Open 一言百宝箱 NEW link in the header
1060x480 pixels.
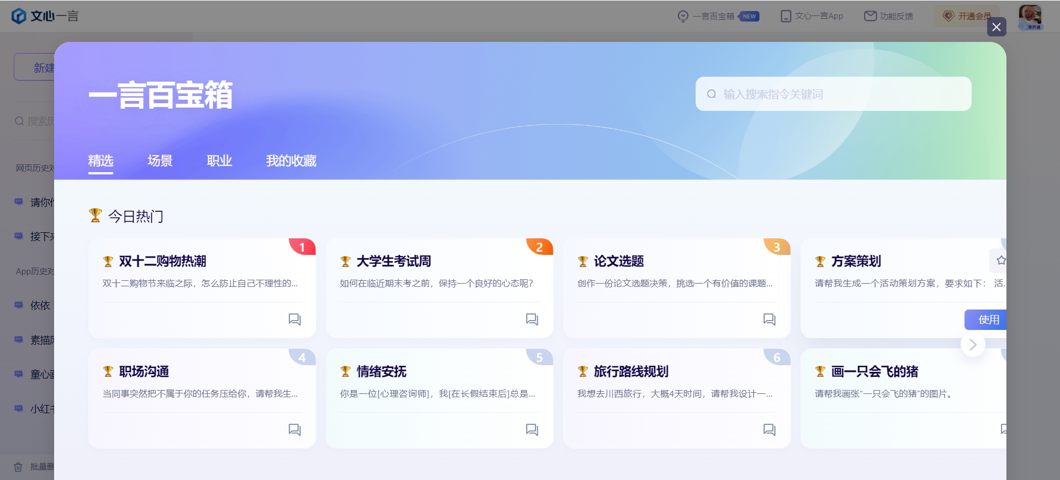[718, 16]
